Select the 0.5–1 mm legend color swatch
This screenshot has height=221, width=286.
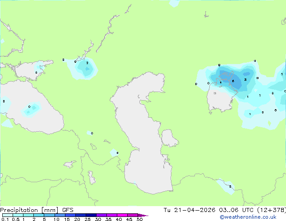18,215
